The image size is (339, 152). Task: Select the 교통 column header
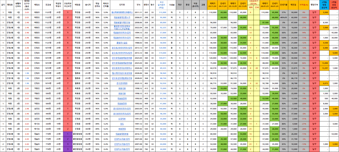(x=203, y=5)
